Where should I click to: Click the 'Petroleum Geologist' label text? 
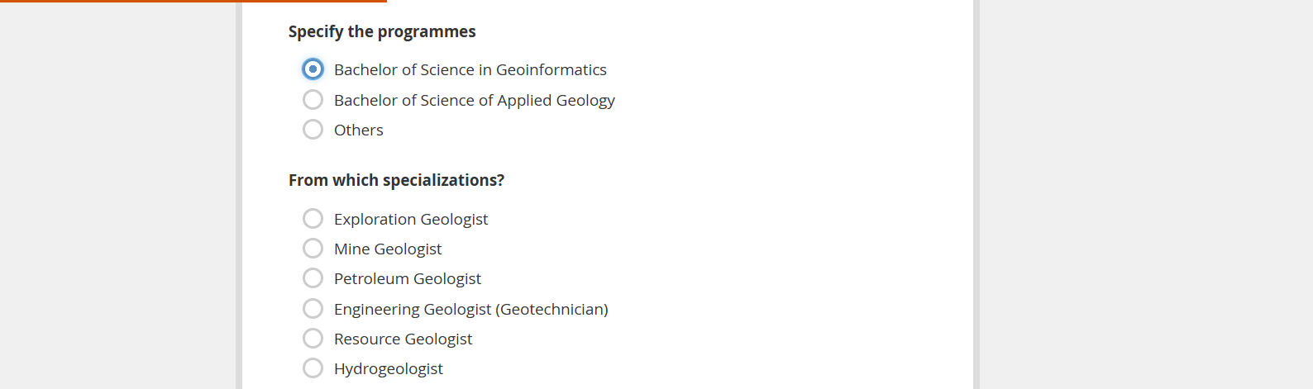(407, 279)
